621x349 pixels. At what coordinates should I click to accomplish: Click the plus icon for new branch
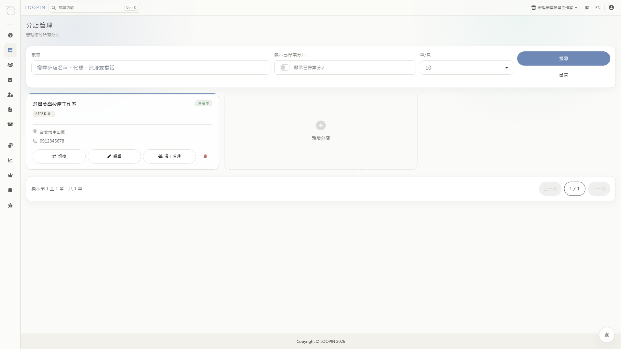321,125
